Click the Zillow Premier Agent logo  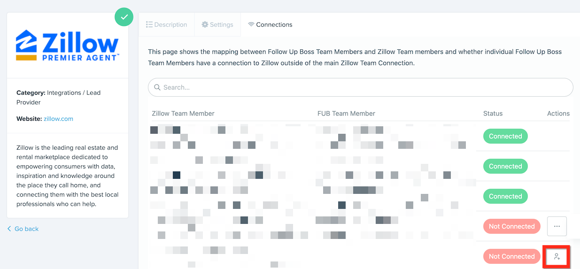coord(68,46)
